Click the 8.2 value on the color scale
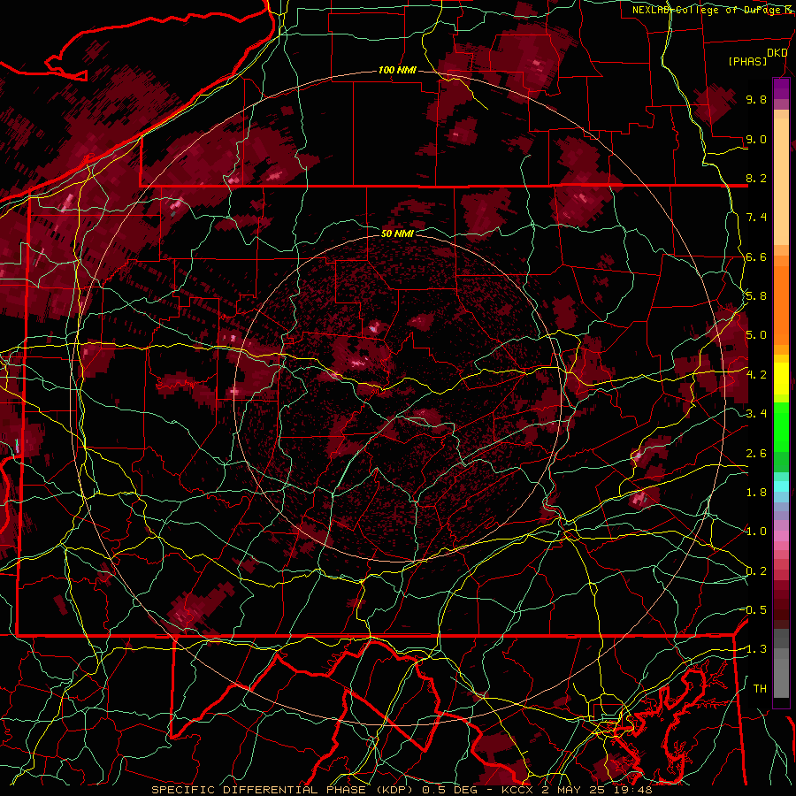 pos(756,178)
